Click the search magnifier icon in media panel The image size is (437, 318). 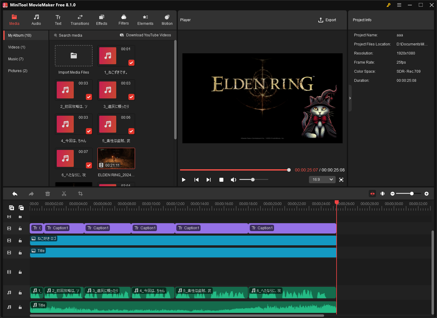(56, 35)
